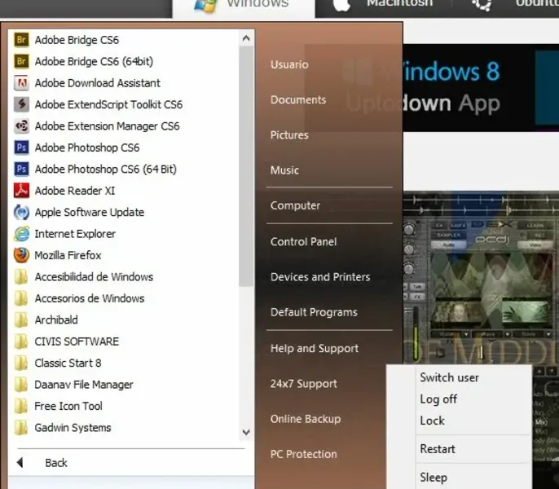This screenshot has height=489, width=559.
Task: Open Help and Support
Action: click(x=315, y=348)
